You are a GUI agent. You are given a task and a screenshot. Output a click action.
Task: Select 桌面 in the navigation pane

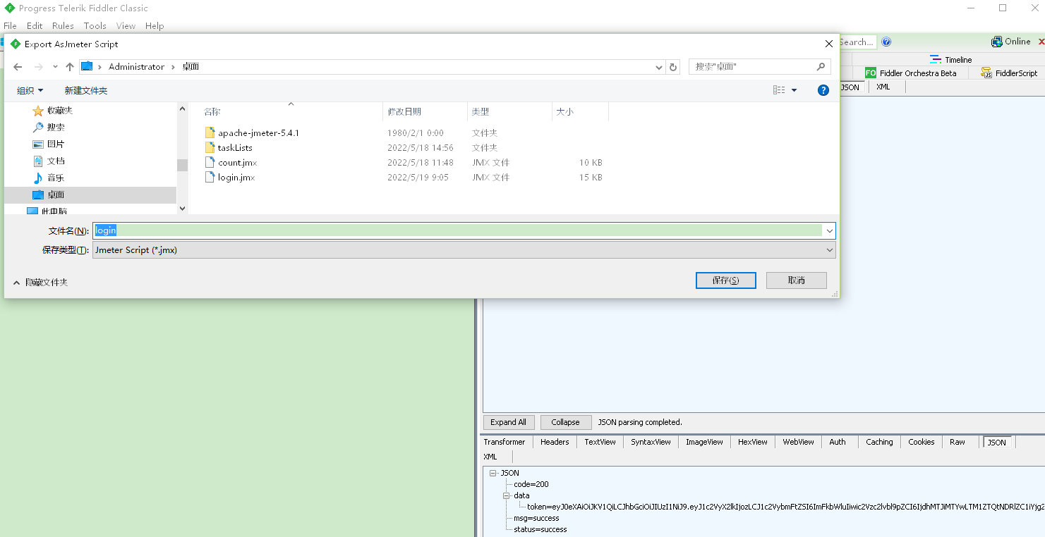coord(56,195)
